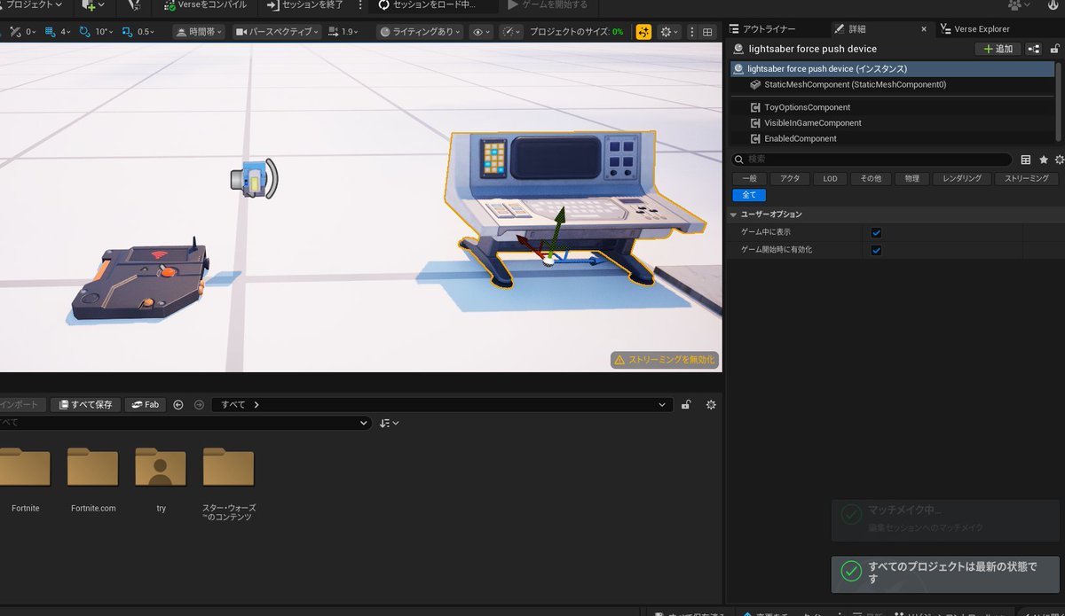This screenshot has height=616, width=1065.
Task: Select lightsaber force push device (インスタンス) row
Action: point(892,68)
